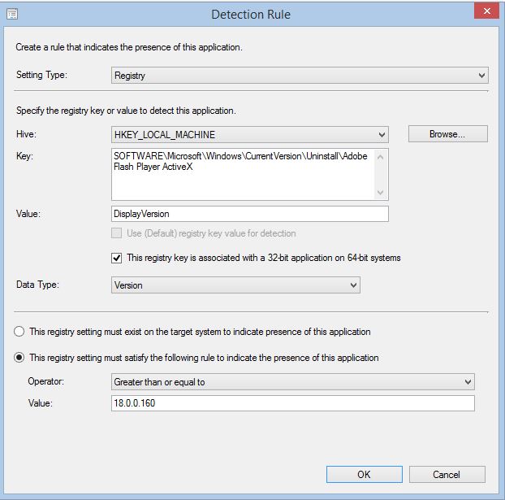The image size is (505, 500).
Task: Toggle the Use (Default) registry key checkbox
Action: pos(117,233)
